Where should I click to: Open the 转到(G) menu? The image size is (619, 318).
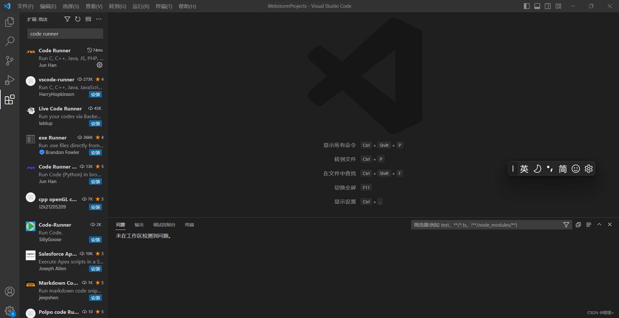coord(117,6)
